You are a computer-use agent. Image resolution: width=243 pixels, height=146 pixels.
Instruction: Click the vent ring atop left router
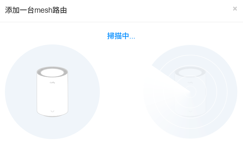click(x=52, y=72)
